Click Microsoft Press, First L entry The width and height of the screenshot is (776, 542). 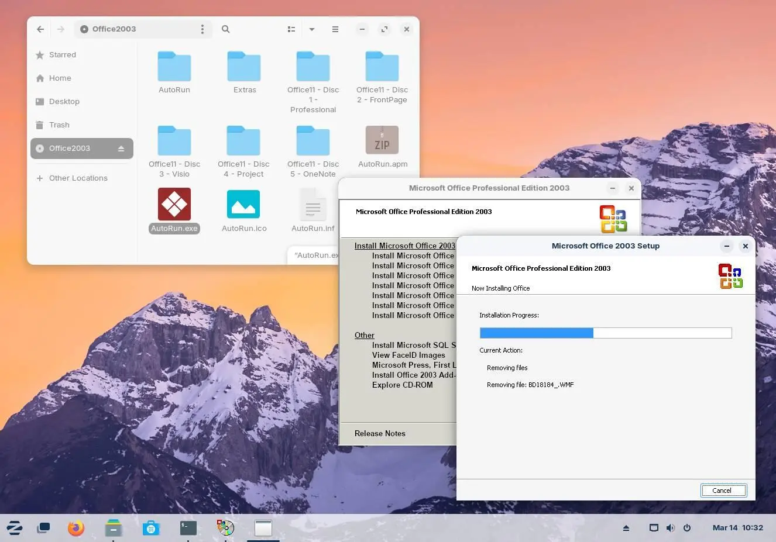[414, 365]
